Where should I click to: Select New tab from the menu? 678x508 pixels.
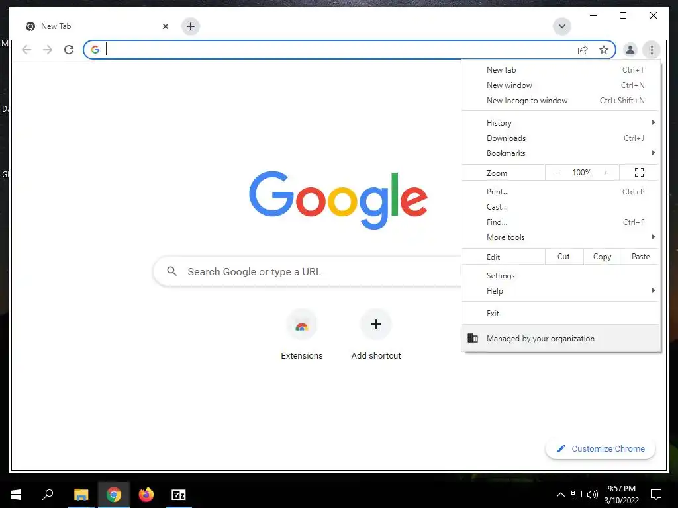pos(561,70)
